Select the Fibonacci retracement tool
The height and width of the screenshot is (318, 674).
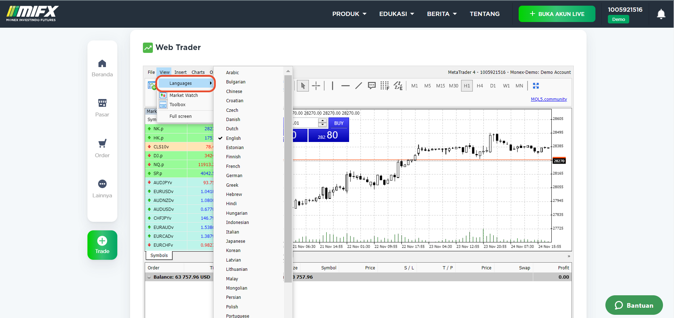tap(385, 86)
